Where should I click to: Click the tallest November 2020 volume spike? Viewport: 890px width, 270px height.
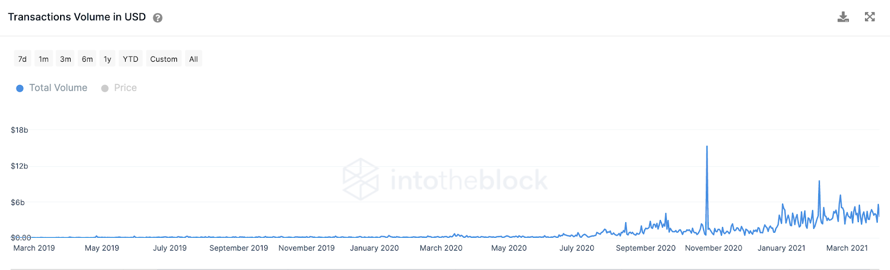click(x=707, y=147)
